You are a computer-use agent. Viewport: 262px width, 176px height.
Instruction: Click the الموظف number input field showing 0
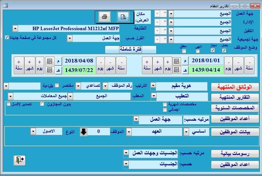(99, 131)
